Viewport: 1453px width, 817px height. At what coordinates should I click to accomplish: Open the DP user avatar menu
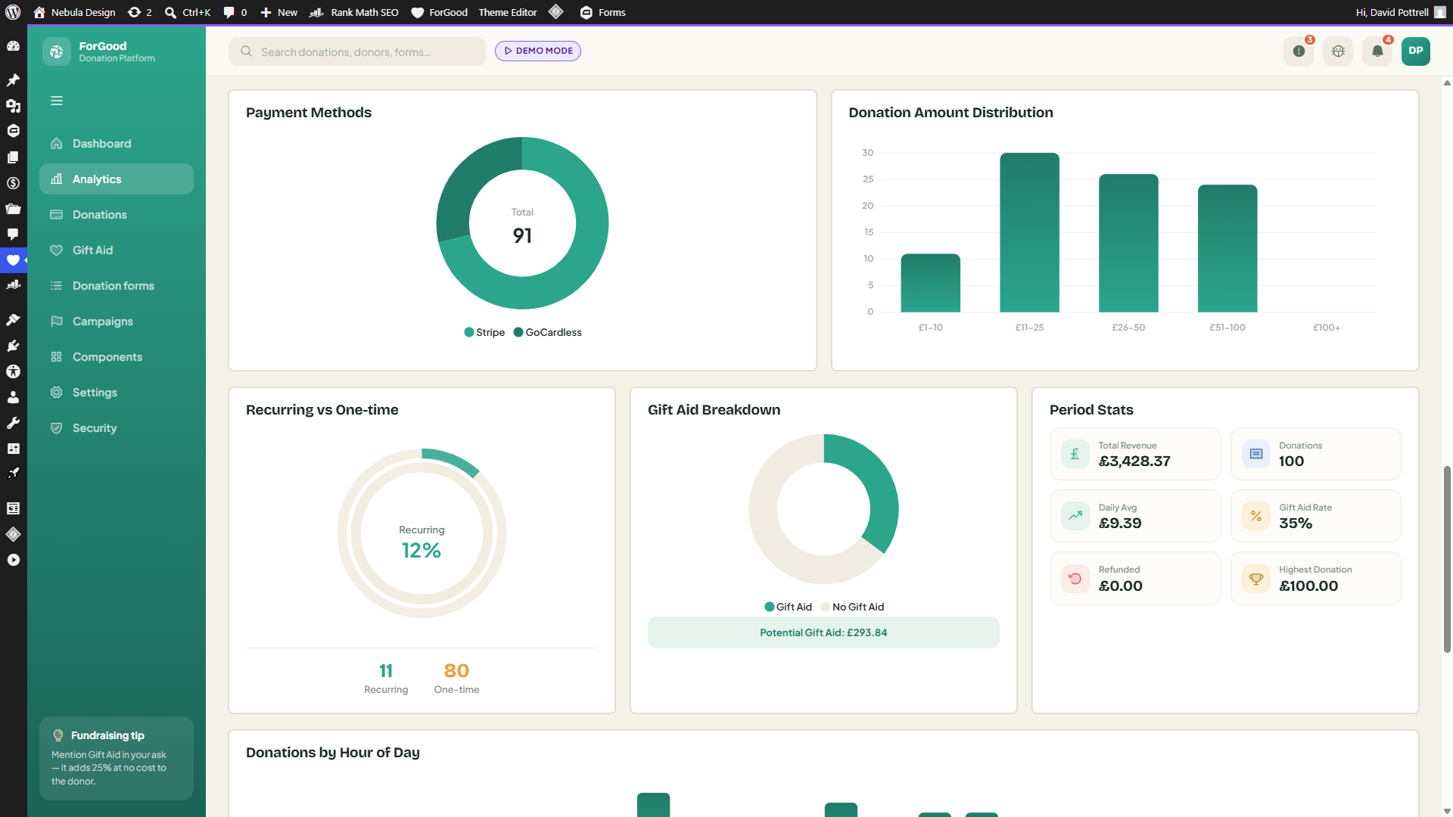click(x=1416, y=51)
